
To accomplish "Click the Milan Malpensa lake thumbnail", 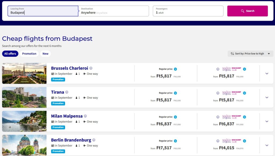I will point(24,121).
